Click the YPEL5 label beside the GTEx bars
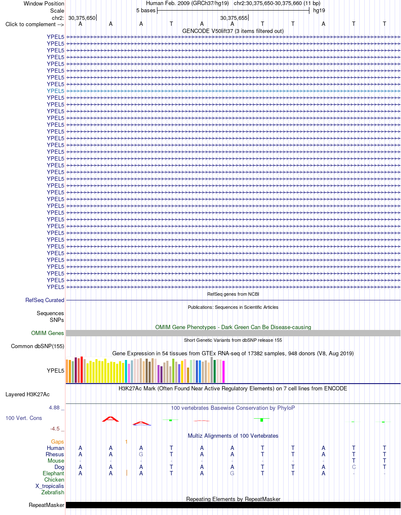The height and width of the screenshot is (515, 401). [x=56, y=371]
